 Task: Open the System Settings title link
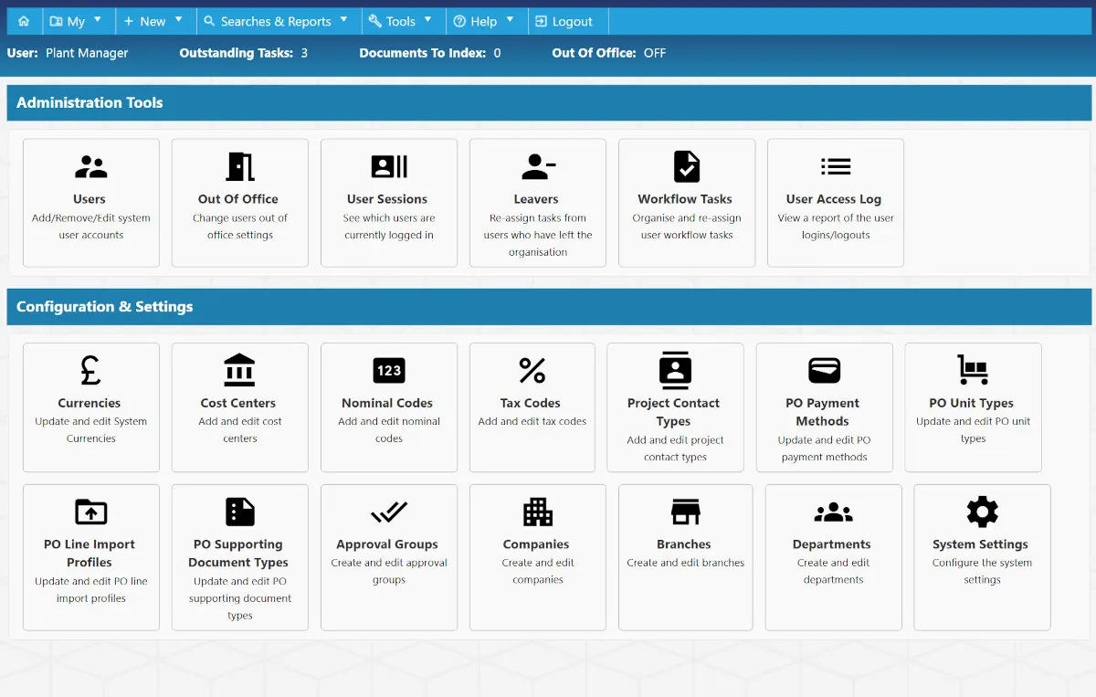point(980,544)
